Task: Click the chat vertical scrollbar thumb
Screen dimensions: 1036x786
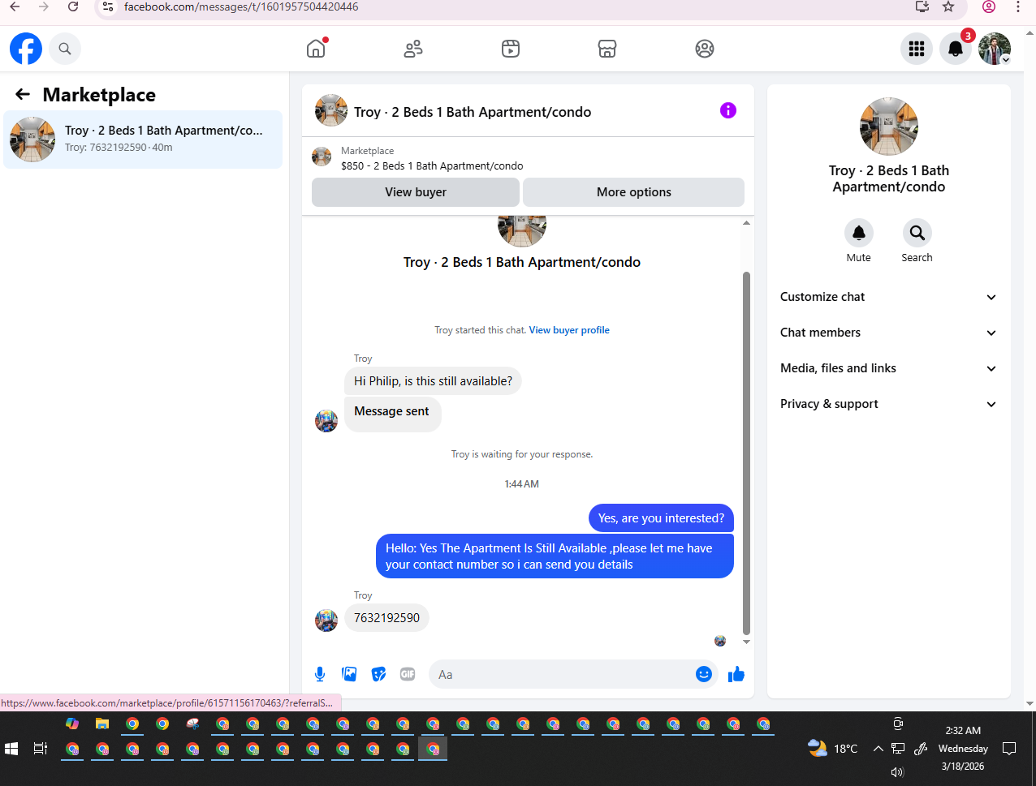Action: tap(746, 453)
